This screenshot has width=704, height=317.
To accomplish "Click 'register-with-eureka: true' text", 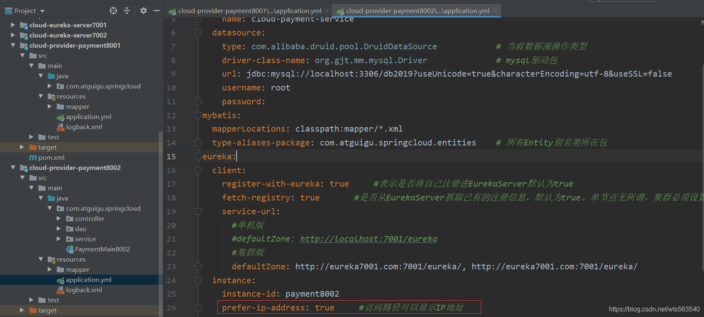I will click(x=285, y=184).
